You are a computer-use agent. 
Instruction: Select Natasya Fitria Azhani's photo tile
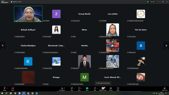tap(113, 30)
